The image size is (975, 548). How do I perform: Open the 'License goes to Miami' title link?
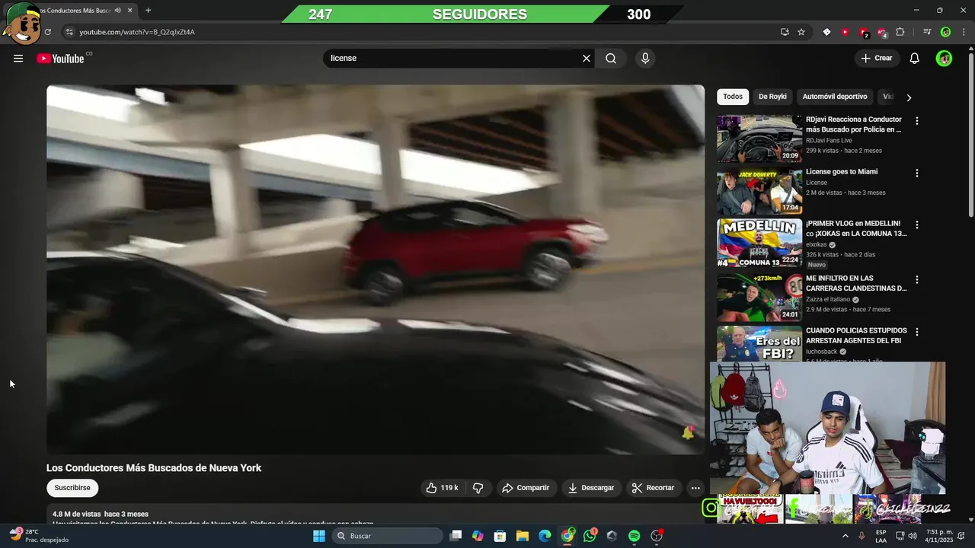842,172
